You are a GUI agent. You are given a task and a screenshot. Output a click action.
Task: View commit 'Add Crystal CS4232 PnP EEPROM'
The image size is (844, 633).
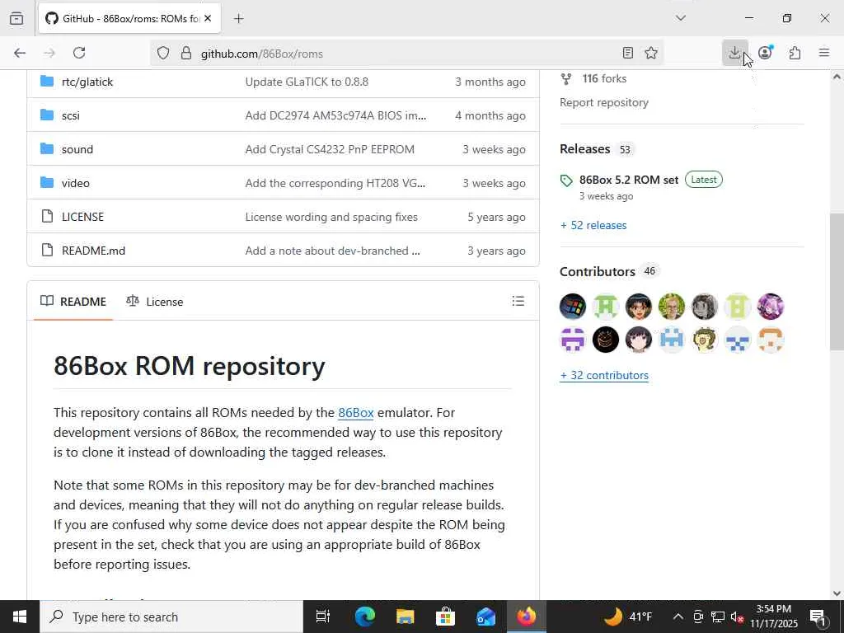pyautogui.click(x=330, y=149)
